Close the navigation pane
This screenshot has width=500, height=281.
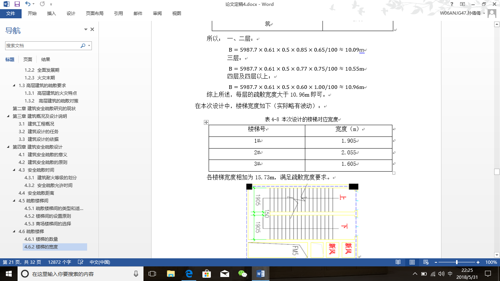[x=92, y=29]
